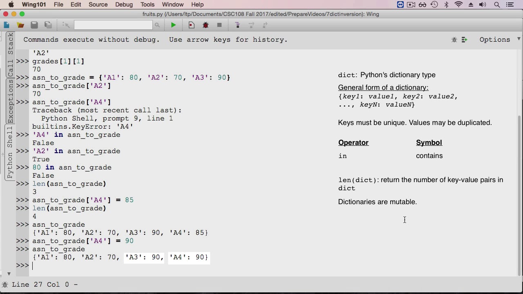Open the File menu
This screenshot has width=523, height=294.
tap(58, 4)
